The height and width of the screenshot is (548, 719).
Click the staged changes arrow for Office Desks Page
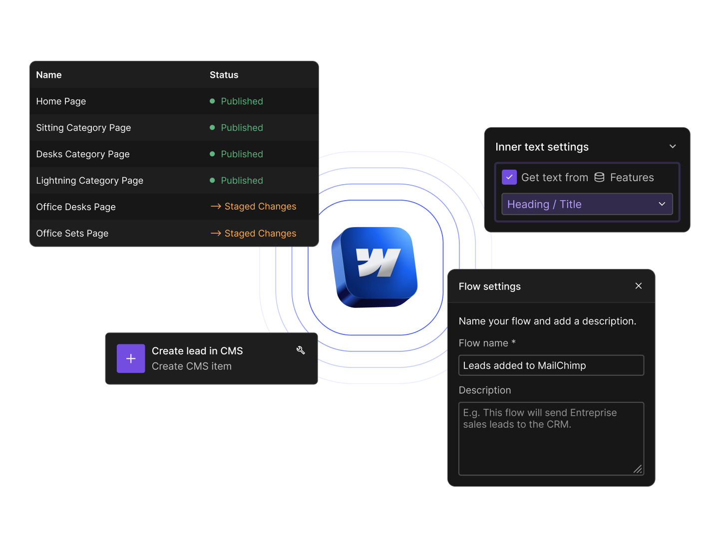(216, 207)
